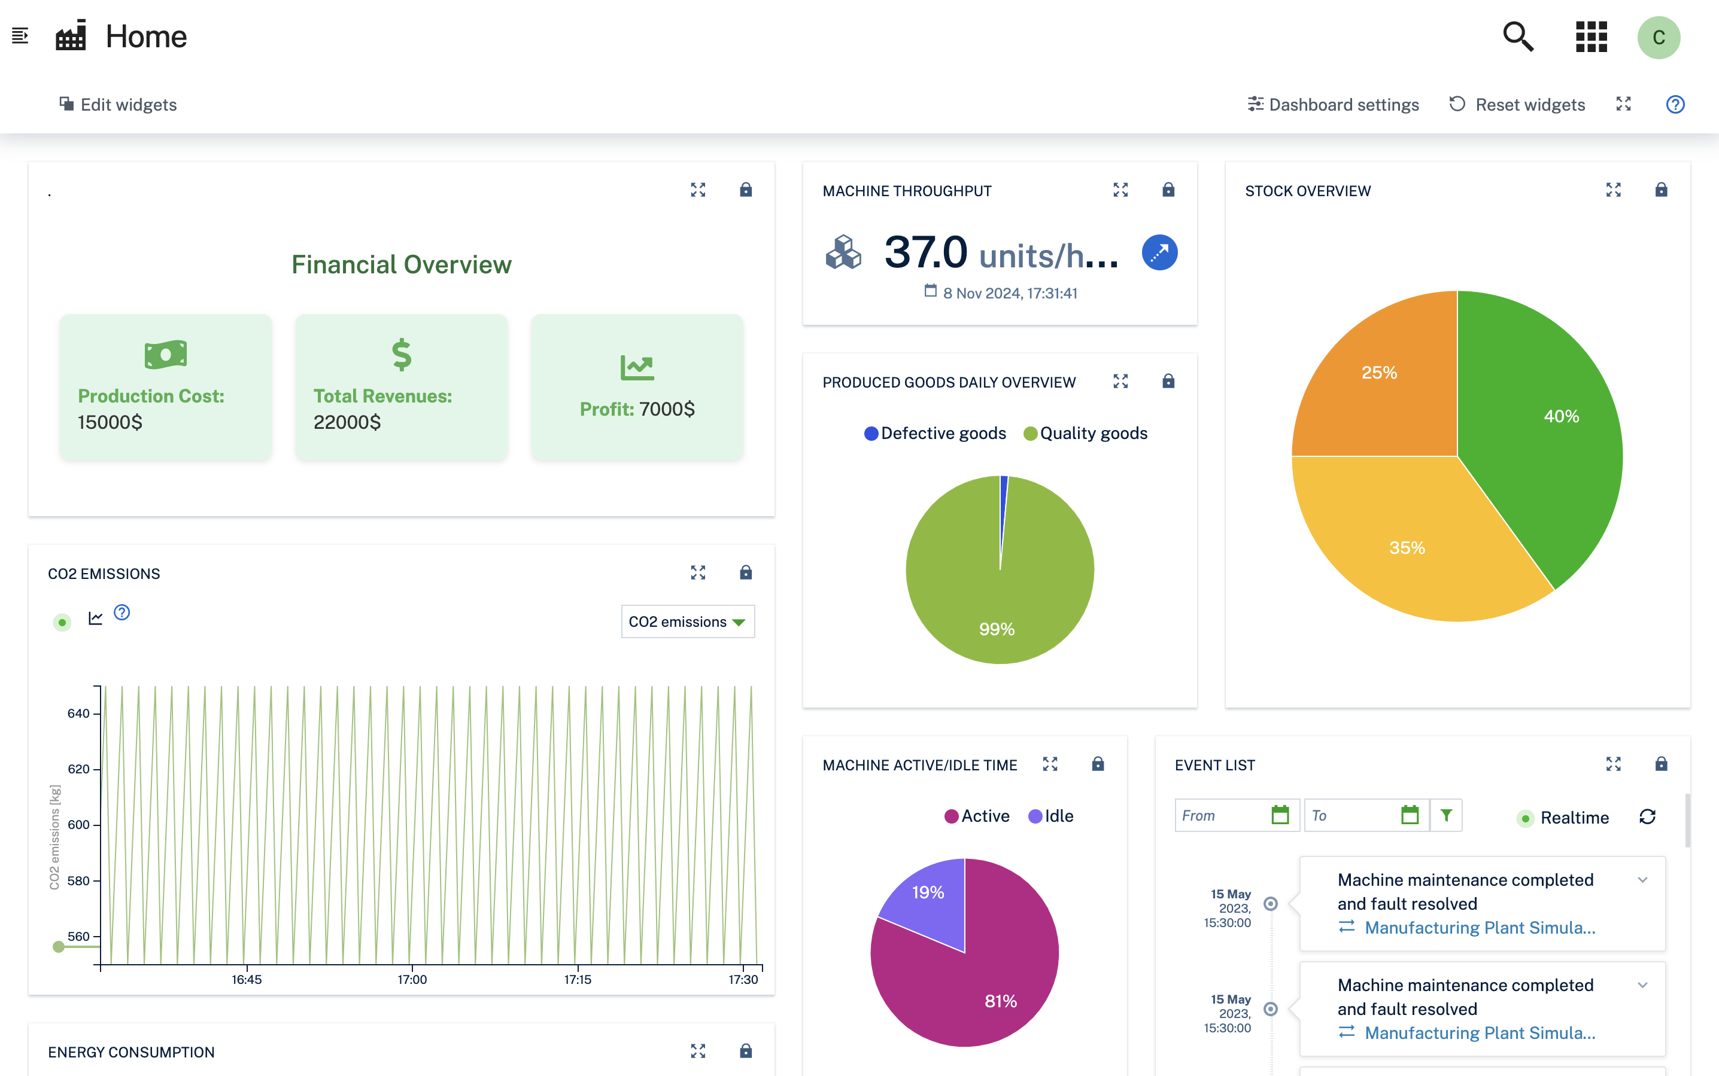Click blue trend arrow in Machine Throughput
The height and width of the screenshot is (1076, 1719).
pos(1159,252)
